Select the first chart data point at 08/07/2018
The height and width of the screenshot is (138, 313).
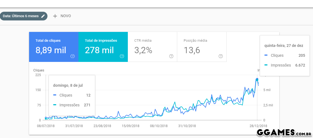click(x=46, y=118)
